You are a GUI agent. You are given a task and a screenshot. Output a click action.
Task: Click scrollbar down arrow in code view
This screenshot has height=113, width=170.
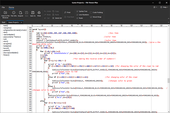click(169, 112)
